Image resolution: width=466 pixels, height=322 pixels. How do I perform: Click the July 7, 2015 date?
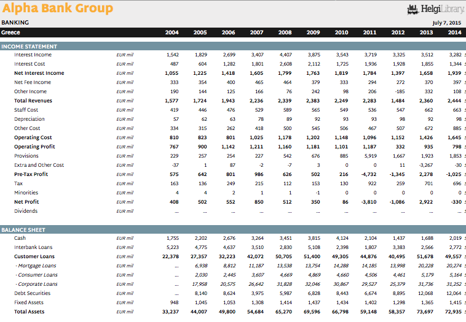point(447,23)
